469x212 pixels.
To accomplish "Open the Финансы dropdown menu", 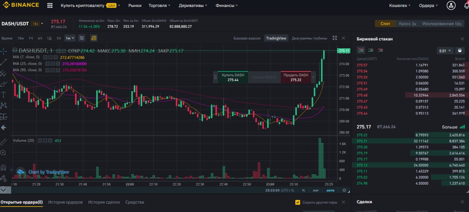I will pyautogui.click(x=226, y=5).
